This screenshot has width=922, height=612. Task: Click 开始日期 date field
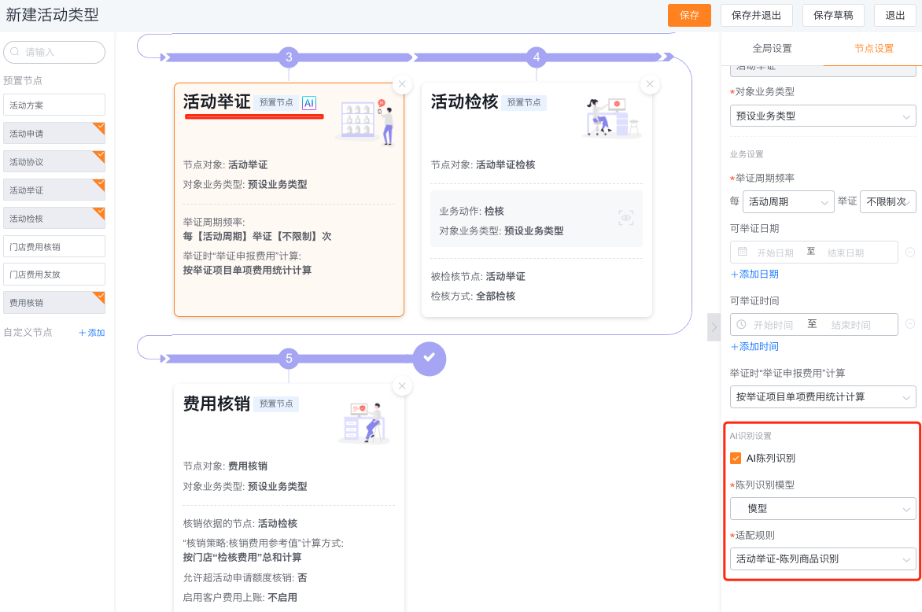[x=775, y=253]
